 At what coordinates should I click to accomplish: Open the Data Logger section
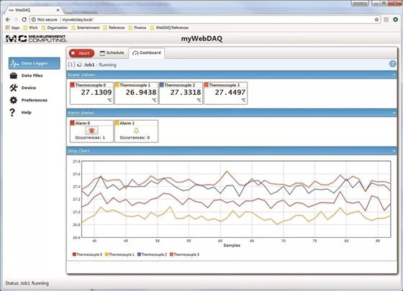[x=35, y=63]
